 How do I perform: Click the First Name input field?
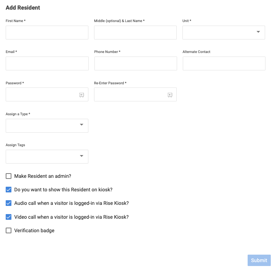point(47,32)
